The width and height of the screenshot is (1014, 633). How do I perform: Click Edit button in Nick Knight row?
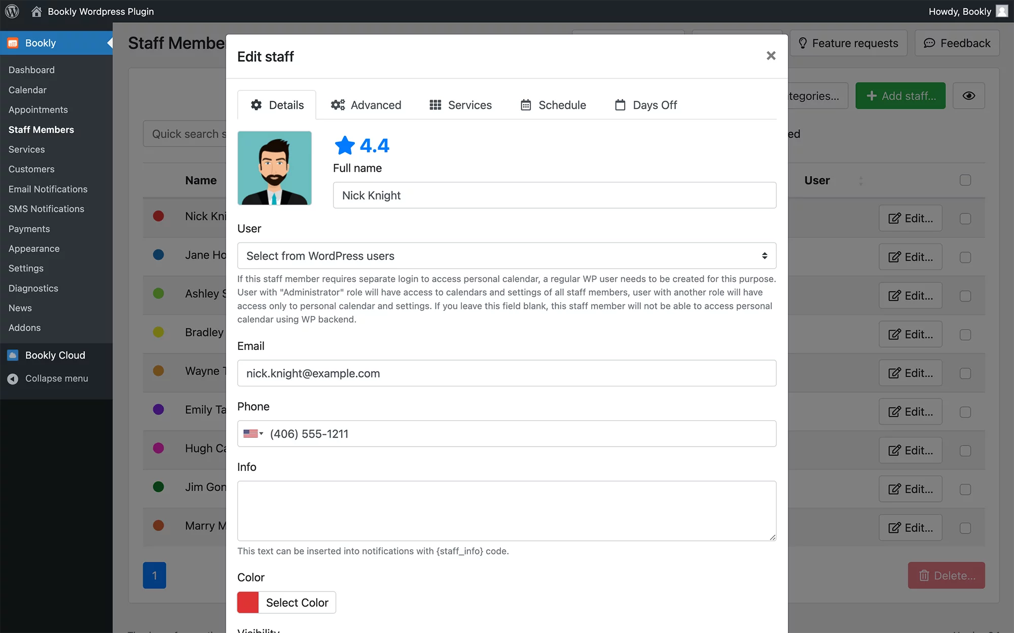point(911,218)
